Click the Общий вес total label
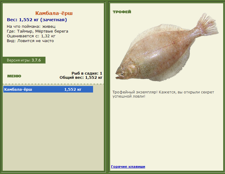 coord(81,78)
